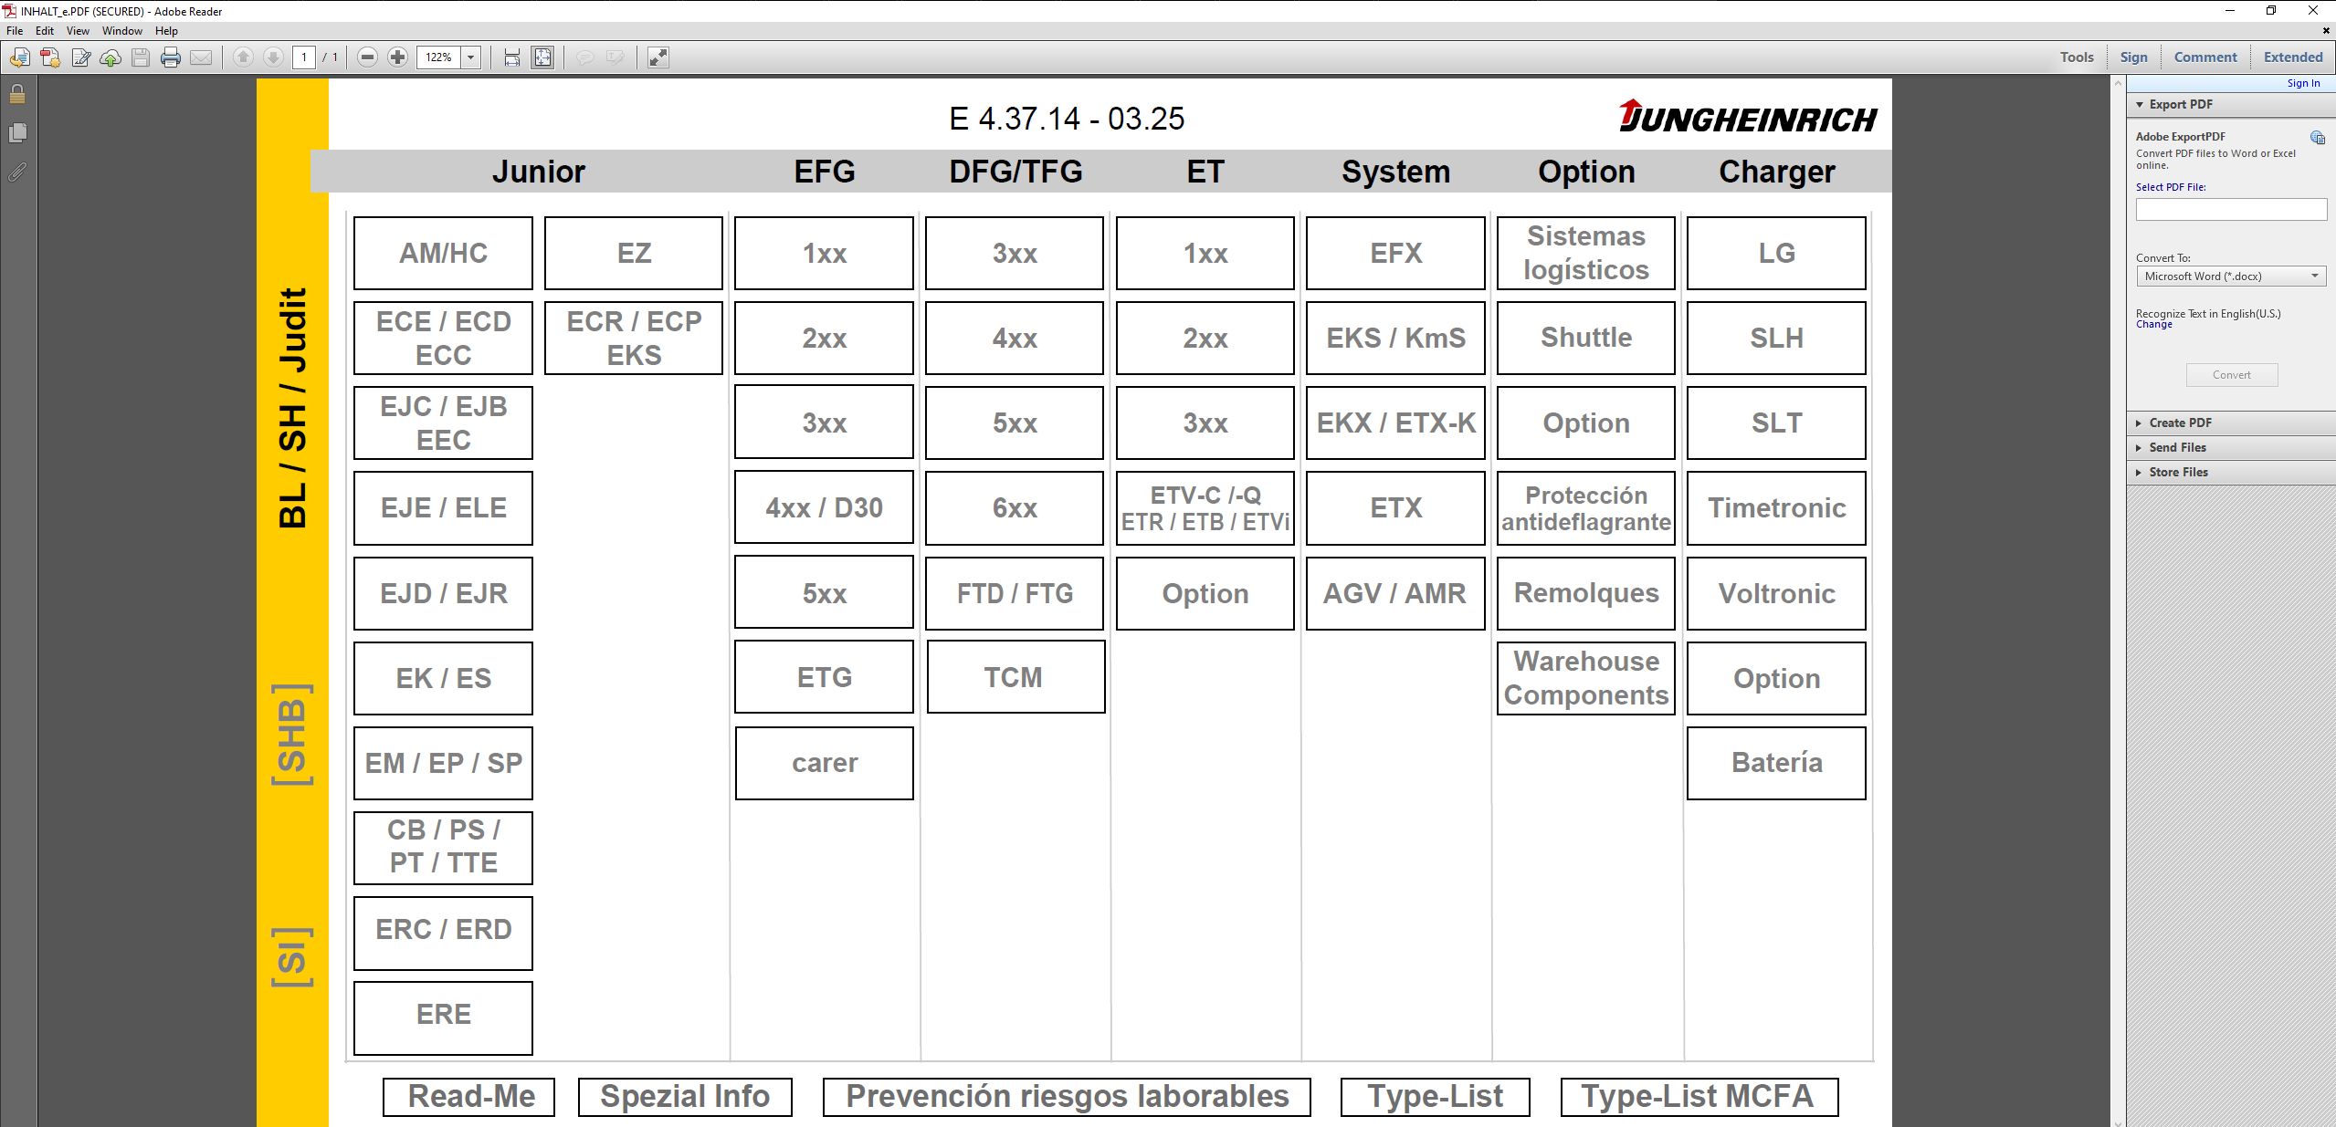This screenshot has height=1127, width=2336.
Task: Click the right pane scroll up arrow
Action: click(x=2118, y=84)
